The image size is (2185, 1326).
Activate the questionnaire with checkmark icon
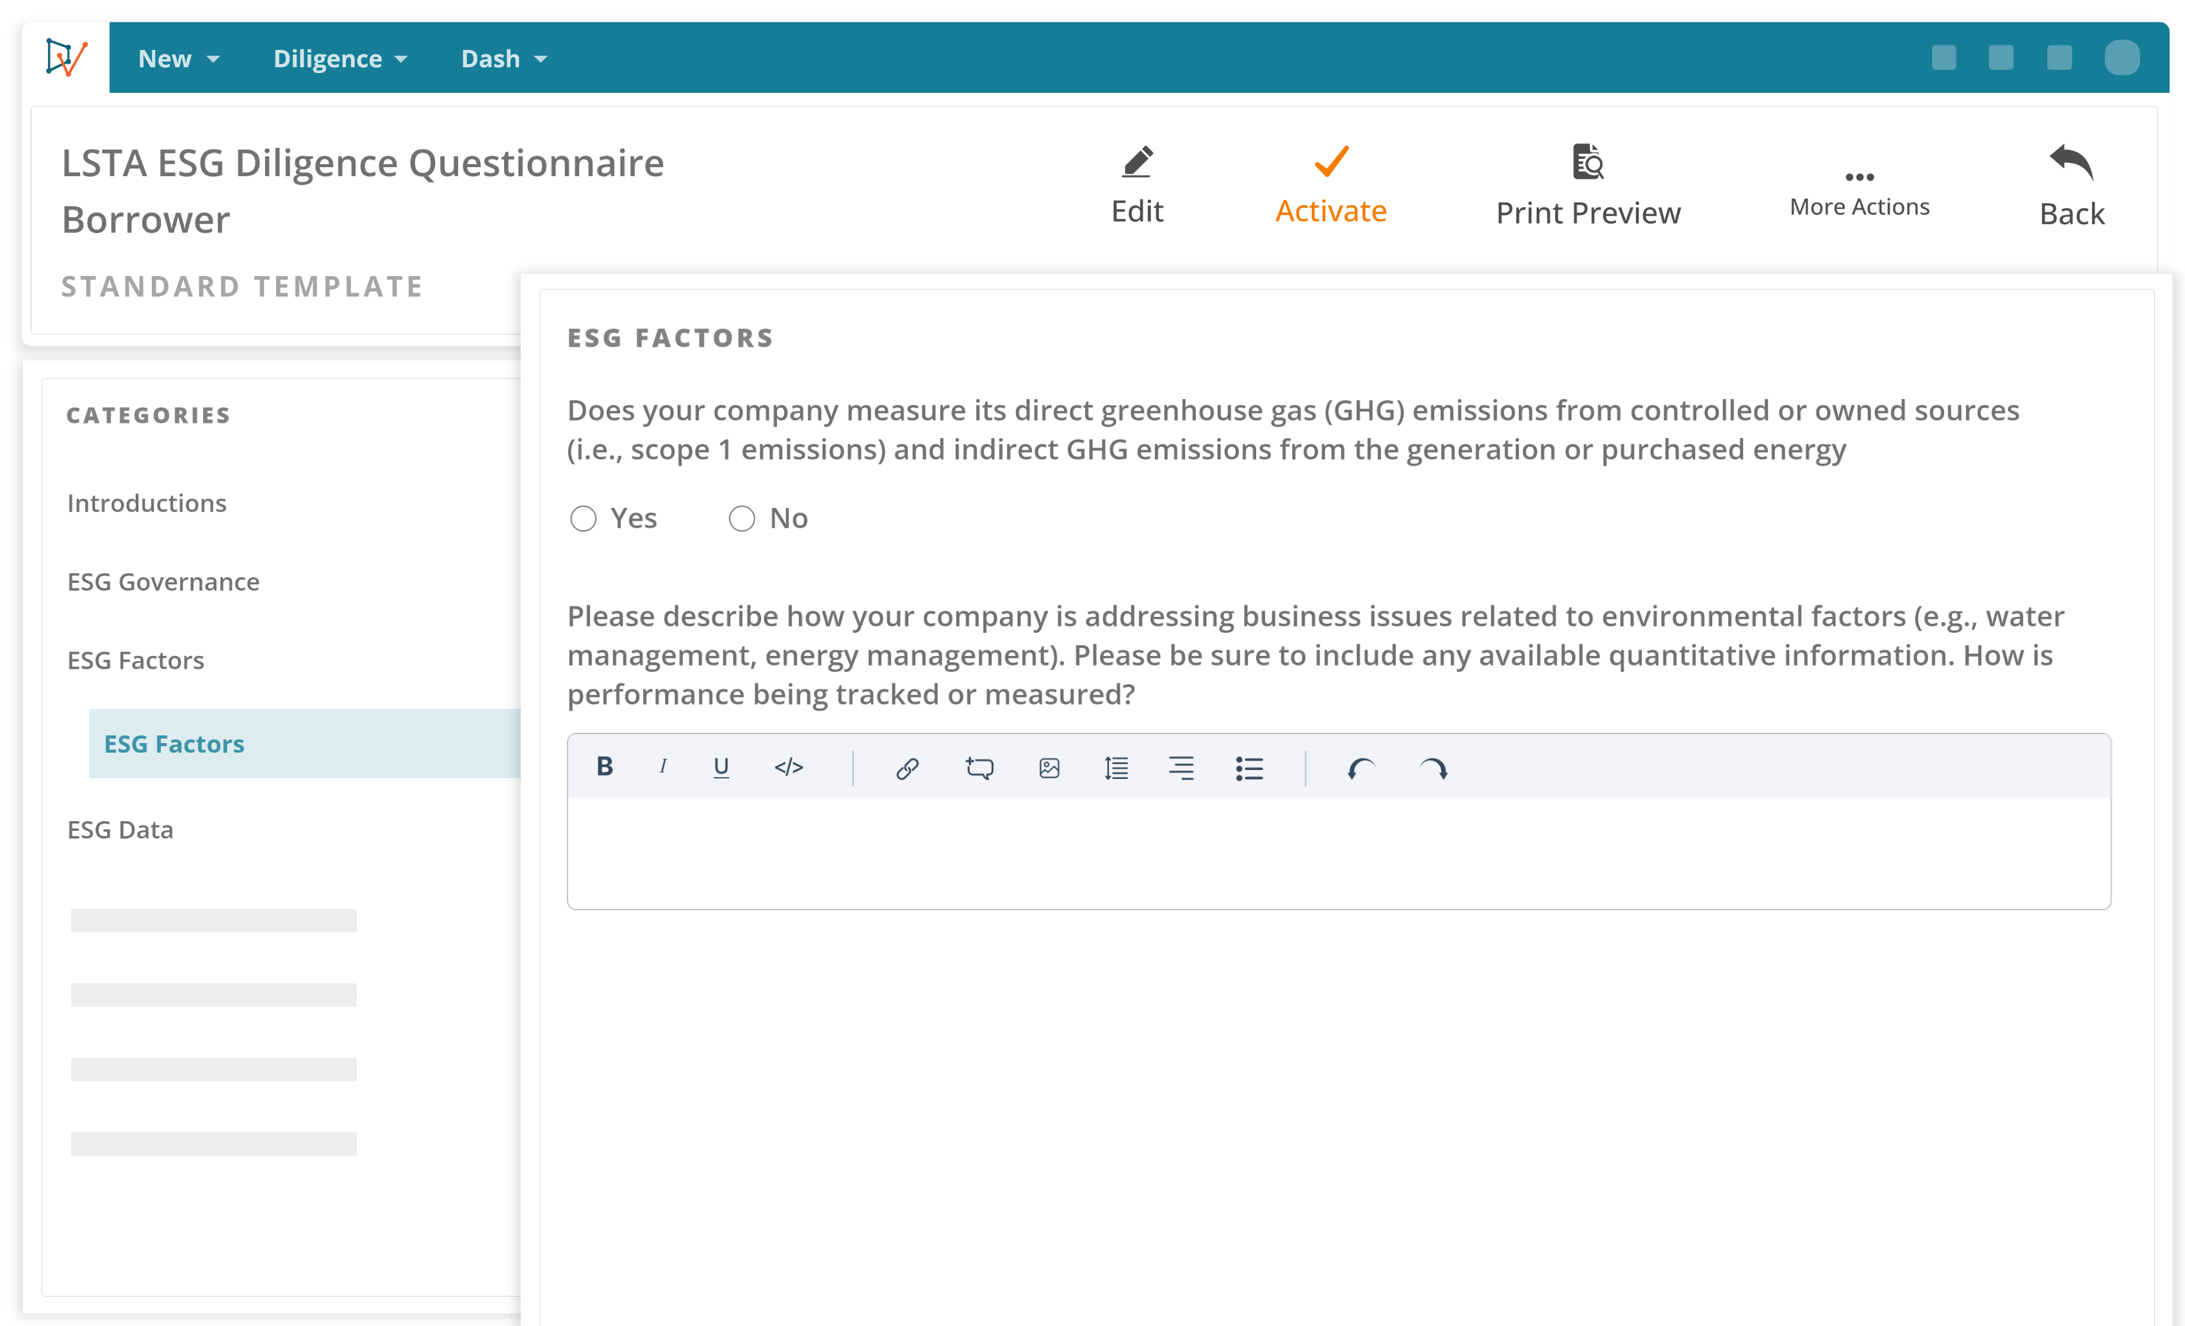point(1331,161)
